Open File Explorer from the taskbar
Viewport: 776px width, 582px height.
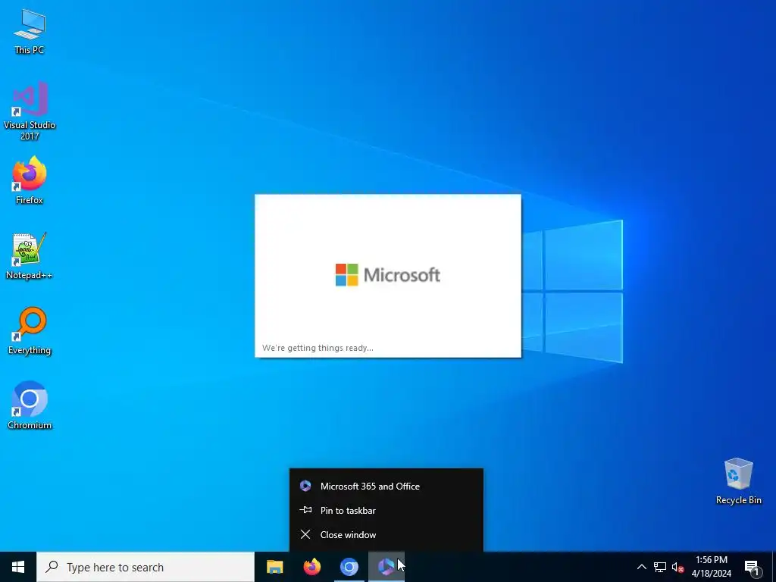(x=274, y=567)
